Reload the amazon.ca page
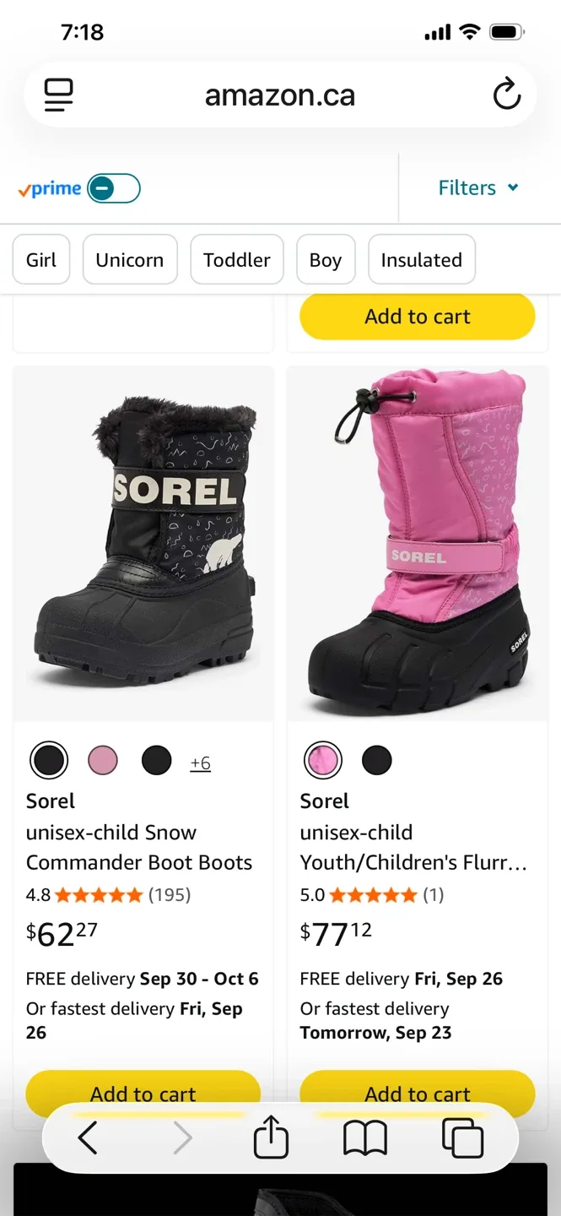 (x=506, y=95)
